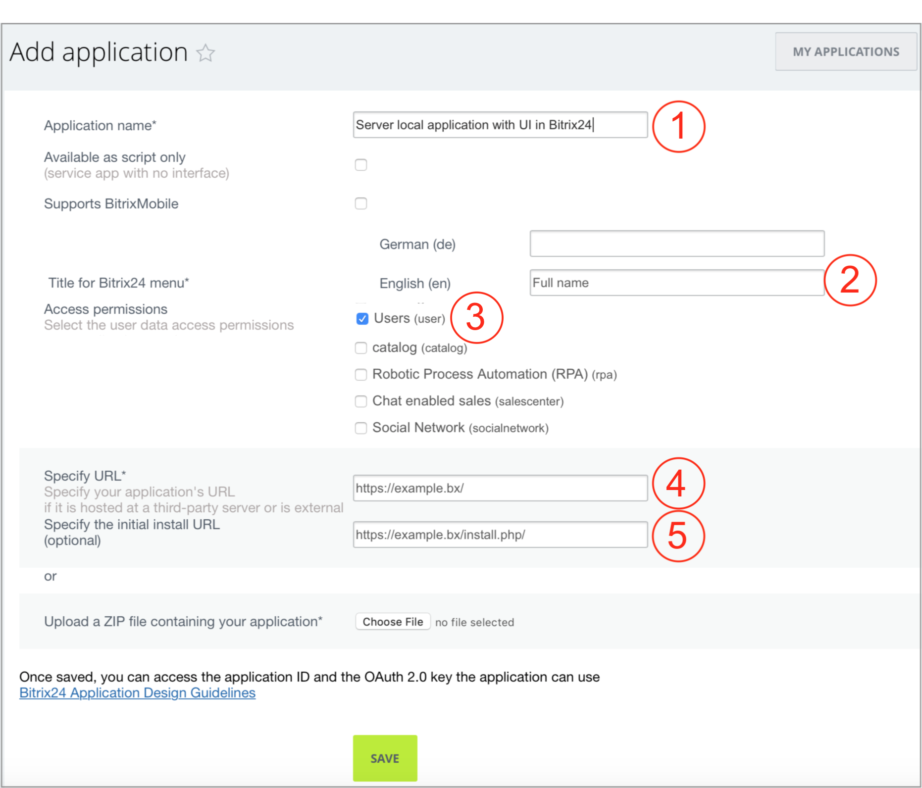Click the English (en) title field
922x788 pixels.
pyautogui.click(x=677, y=283)
